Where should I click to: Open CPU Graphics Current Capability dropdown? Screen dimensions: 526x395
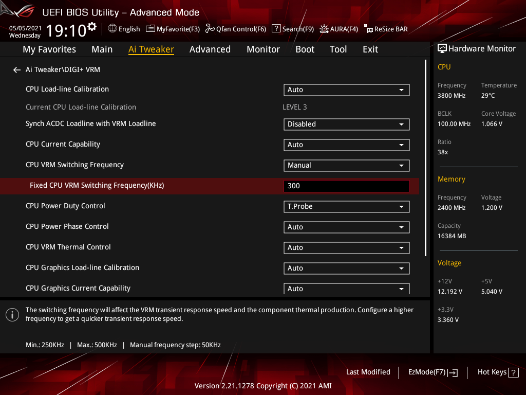(347, 289)
